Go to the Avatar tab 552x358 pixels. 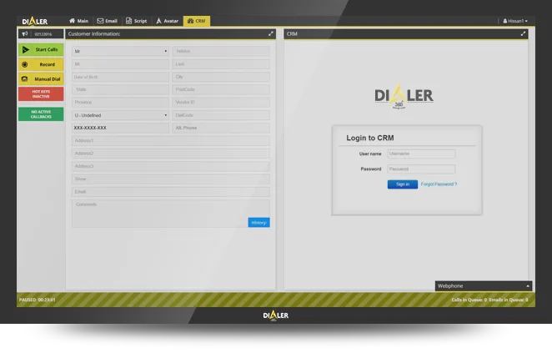point(168,21)
